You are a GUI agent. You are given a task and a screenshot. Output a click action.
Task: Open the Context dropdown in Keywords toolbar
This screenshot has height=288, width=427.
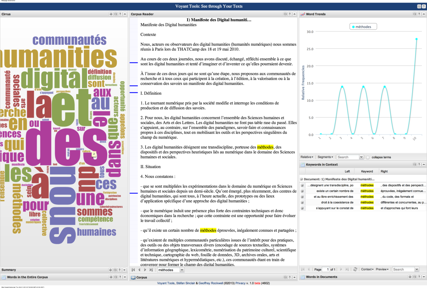[367, 269]
